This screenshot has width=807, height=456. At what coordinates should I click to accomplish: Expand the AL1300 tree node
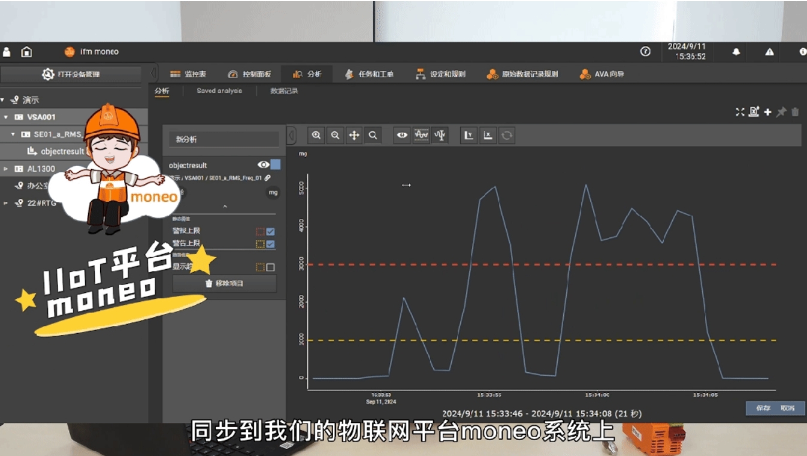point(5,169)
